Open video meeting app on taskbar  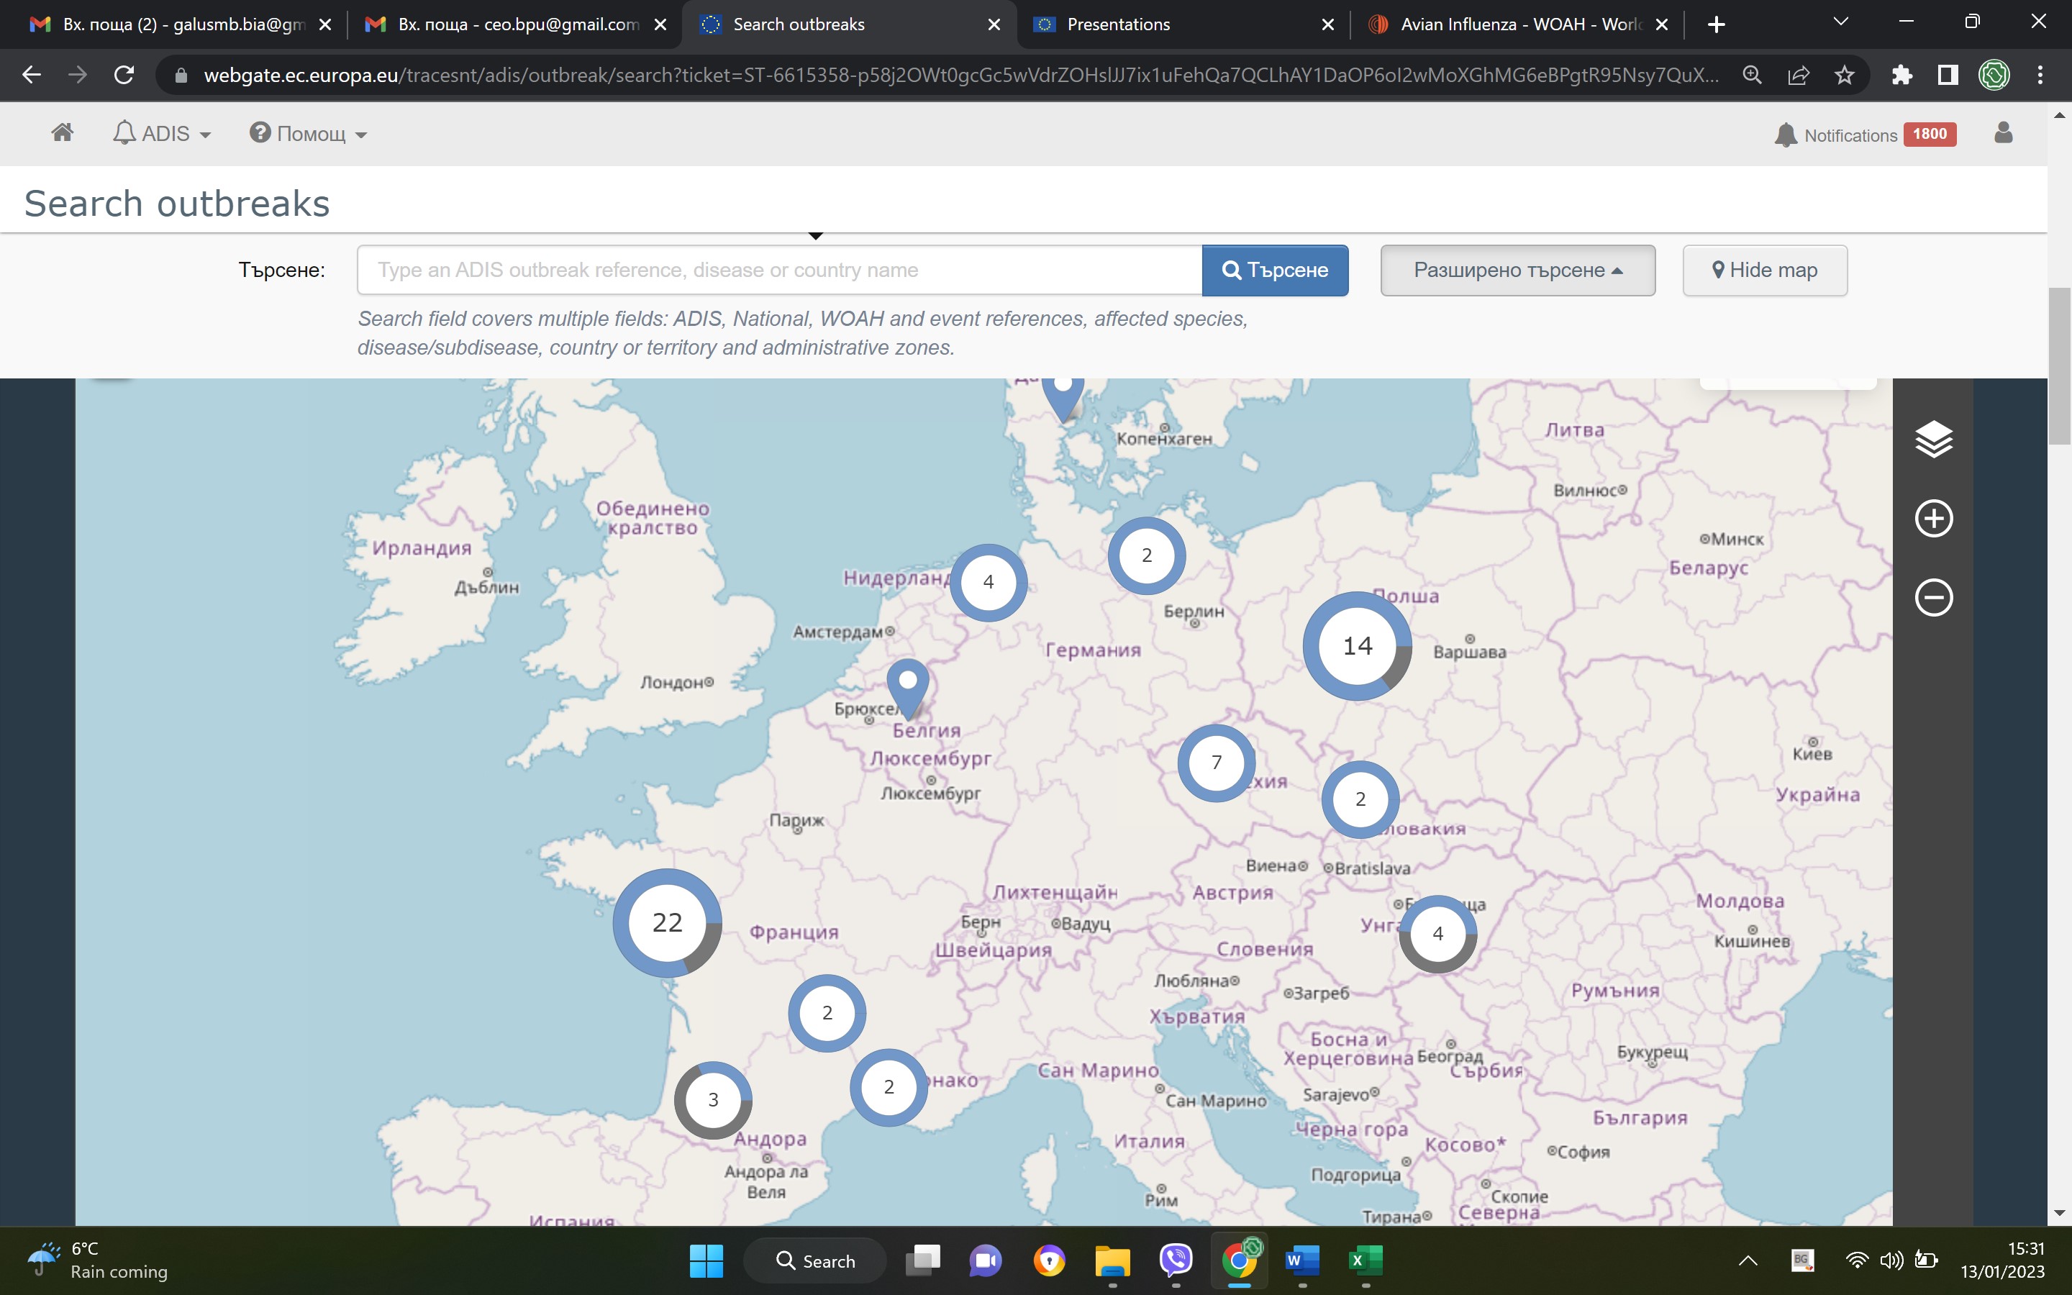(x=986, y=1260)
